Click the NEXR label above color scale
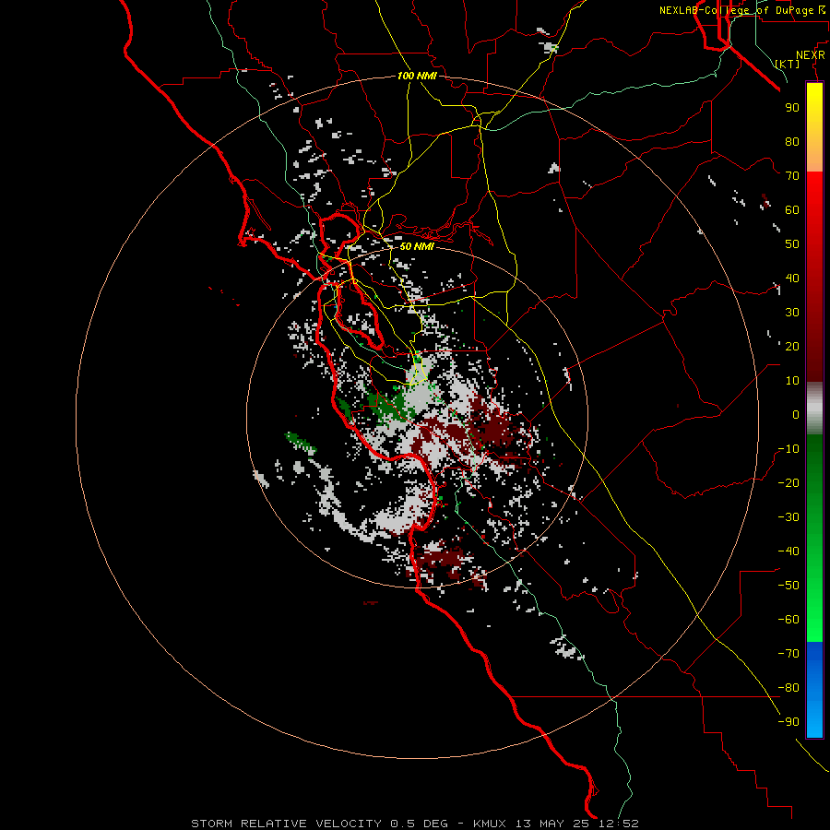This screenshot has width=830, height=830. click(811, 55)
